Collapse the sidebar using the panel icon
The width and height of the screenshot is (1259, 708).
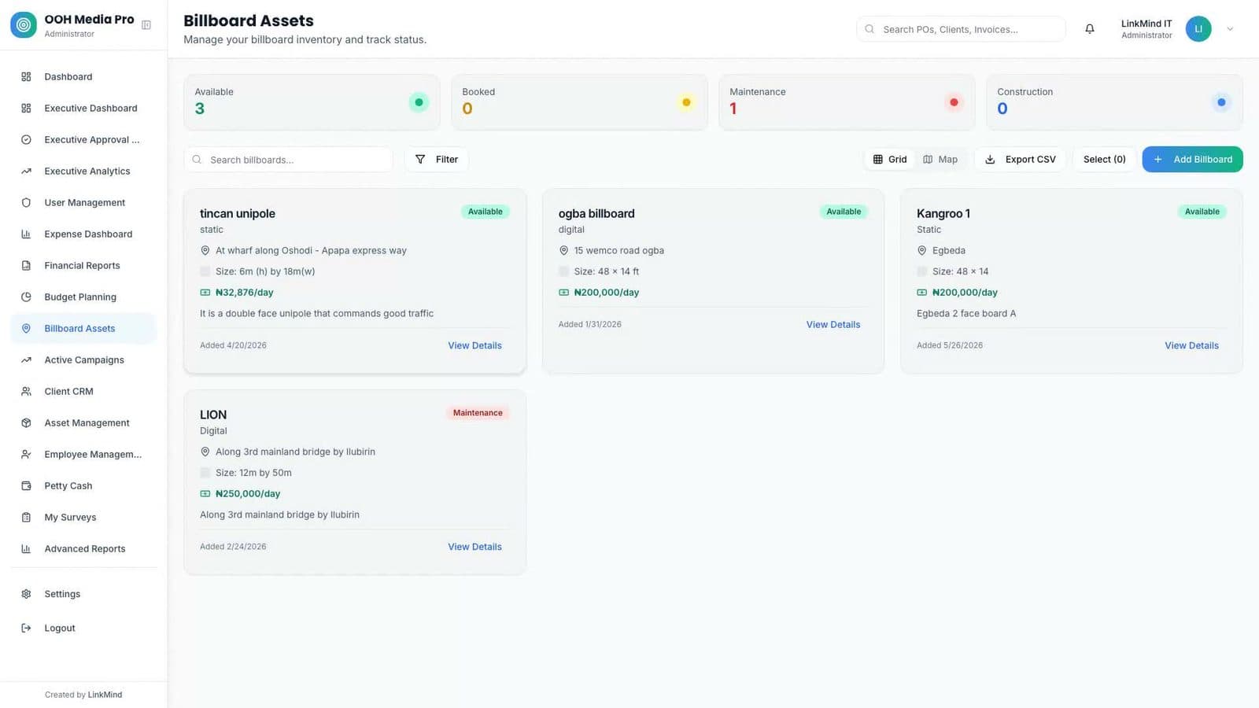(146, 25)
